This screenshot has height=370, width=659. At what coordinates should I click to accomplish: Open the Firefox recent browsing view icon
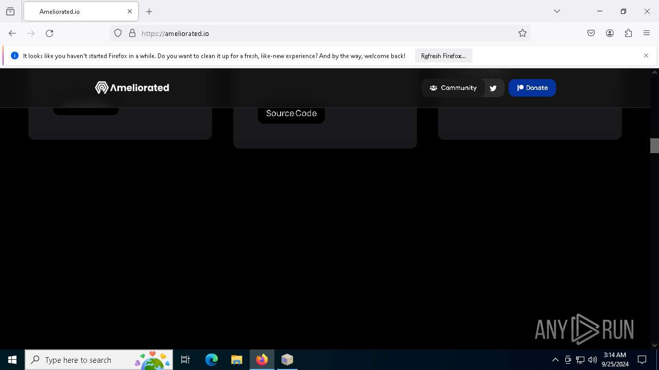pos(10,11)
